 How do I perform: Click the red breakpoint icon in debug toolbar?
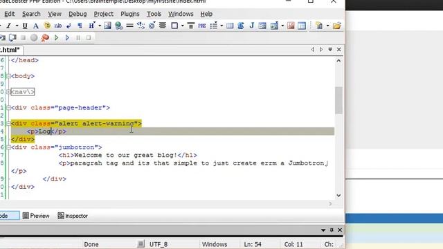coord(45,37)
